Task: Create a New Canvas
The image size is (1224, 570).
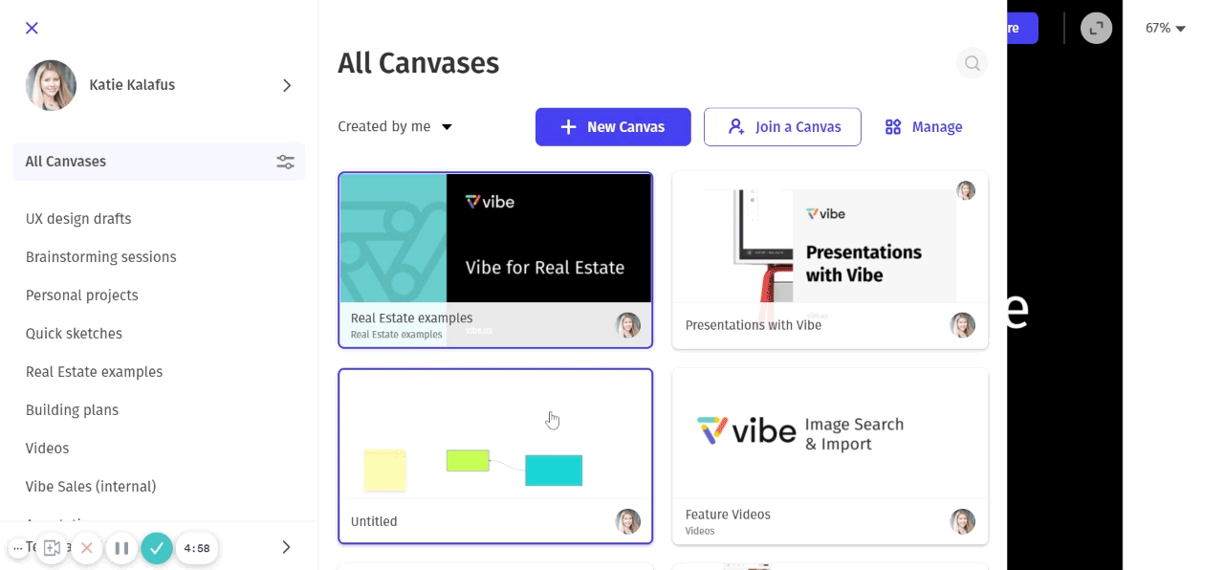Action: (613, 127)
